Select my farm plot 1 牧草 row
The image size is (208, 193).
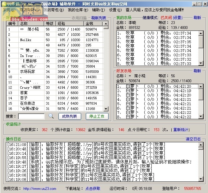(157, 33)
